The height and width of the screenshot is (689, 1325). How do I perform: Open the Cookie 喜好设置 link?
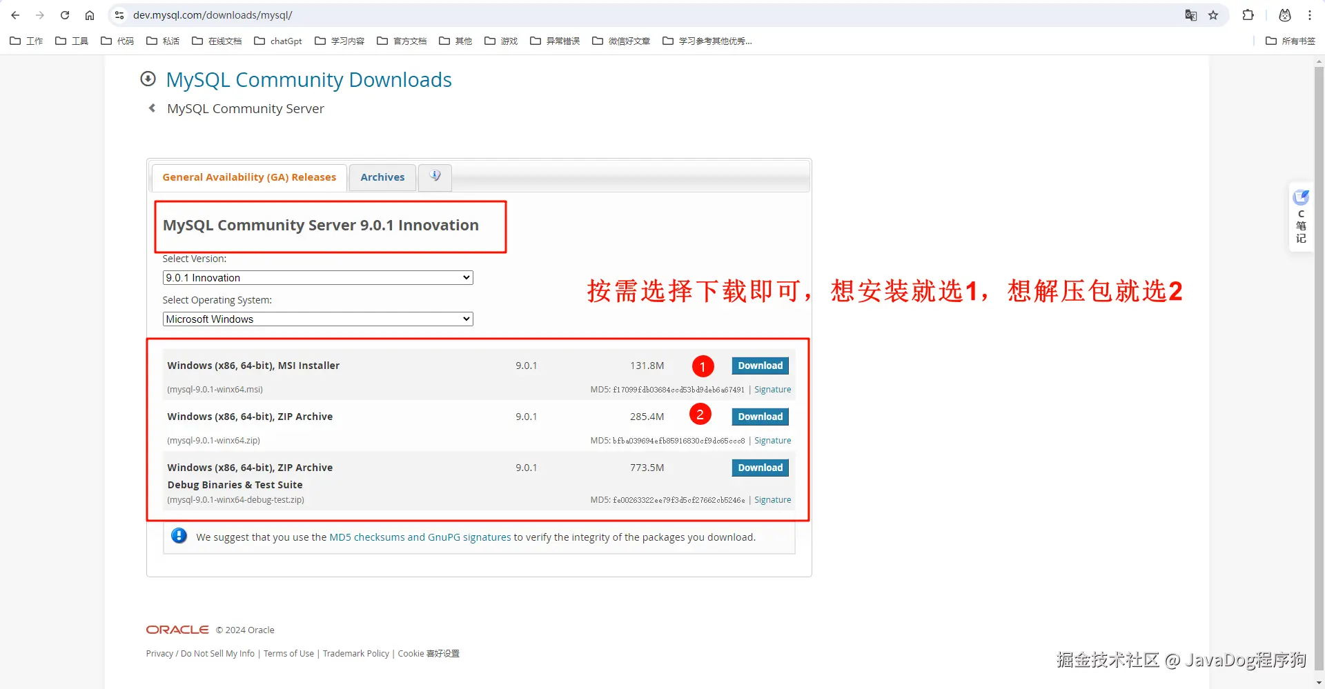pyautogui.click(x=429, y=654)
